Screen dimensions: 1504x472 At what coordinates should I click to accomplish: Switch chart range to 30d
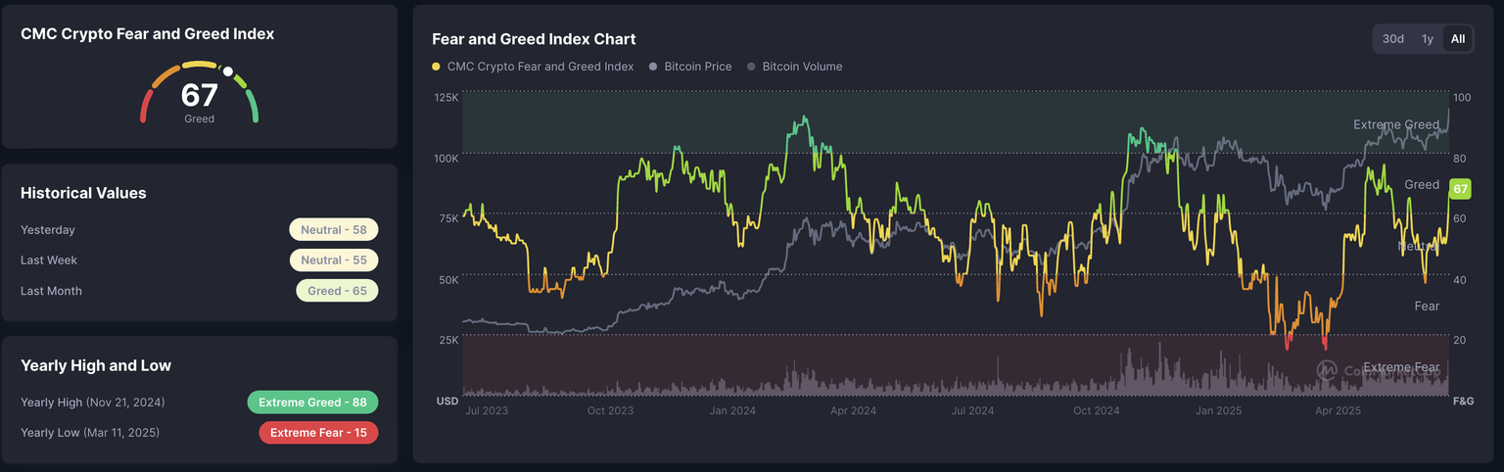[x=1392, y=39]
